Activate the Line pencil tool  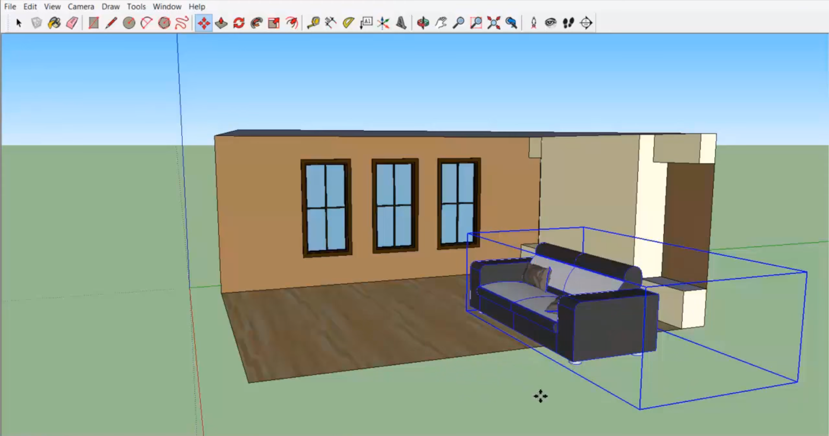[111, 23]
